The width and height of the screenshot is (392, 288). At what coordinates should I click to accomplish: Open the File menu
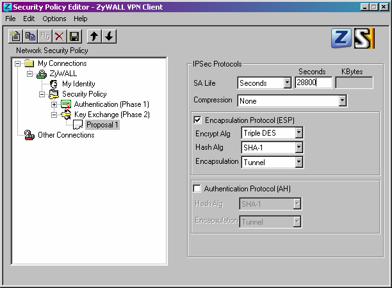tap(10, 19)
